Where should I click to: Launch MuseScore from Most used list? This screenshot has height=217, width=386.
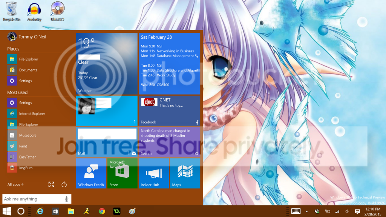tap(28, 135)
